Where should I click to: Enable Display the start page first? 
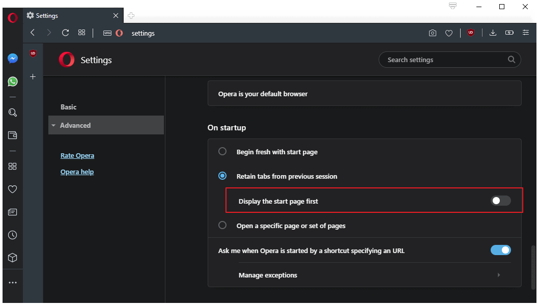tap(500, 201)
